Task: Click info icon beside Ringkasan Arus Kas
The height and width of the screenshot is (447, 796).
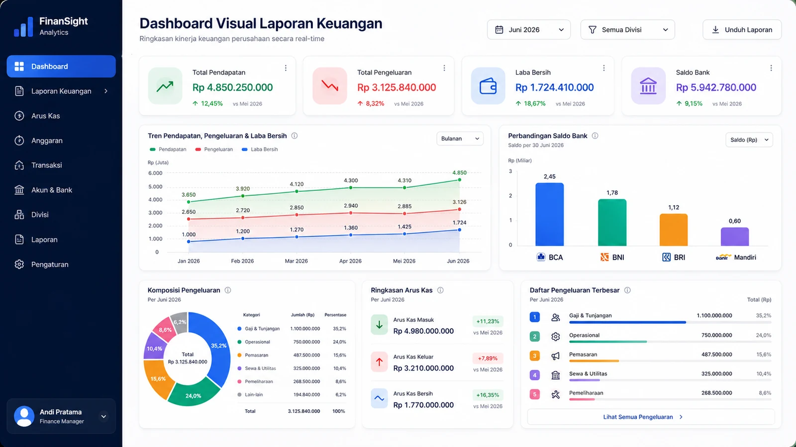Action: click(440, 290)
